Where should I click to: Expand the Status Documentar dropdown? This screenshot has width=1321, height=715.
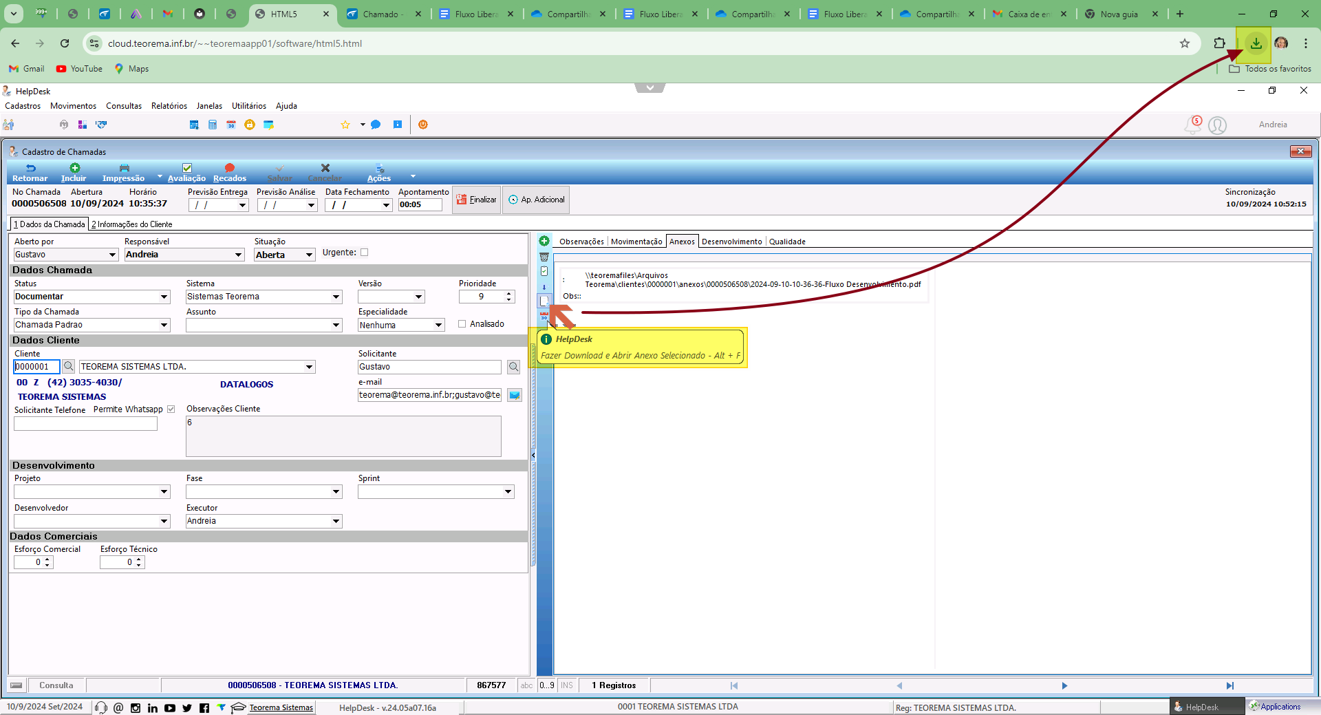pyautogui.click(x=164, y=297)
